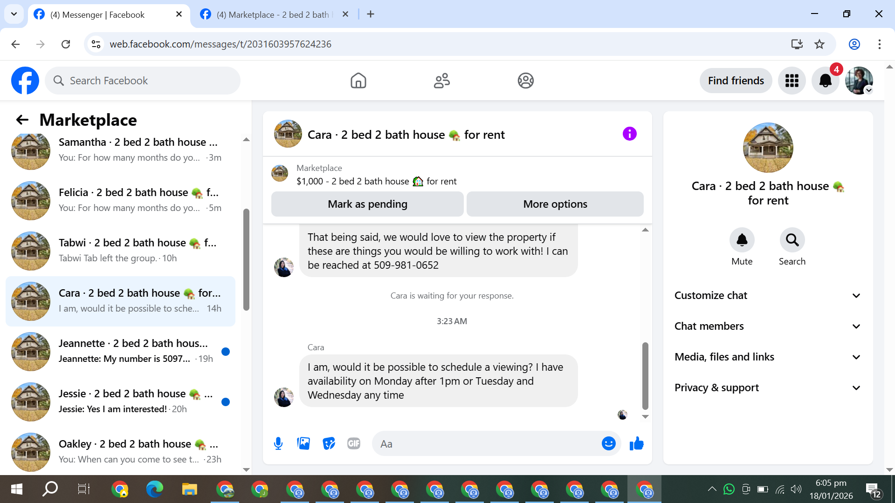Open the emoji picker in message box

pyautogui.click(x=608, y=443)
